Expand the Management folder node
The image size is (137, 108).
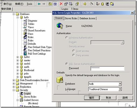(x=14, y=84)
